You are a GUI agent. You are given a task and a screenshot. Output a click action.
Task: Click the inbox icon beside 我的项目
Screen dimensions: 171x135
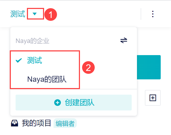click(15, 123)
